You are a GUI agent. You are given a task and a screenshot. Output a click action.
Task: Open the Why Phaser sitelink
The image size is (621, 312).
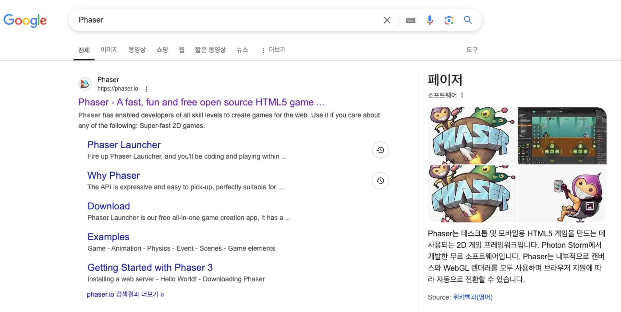click(114, 176)
